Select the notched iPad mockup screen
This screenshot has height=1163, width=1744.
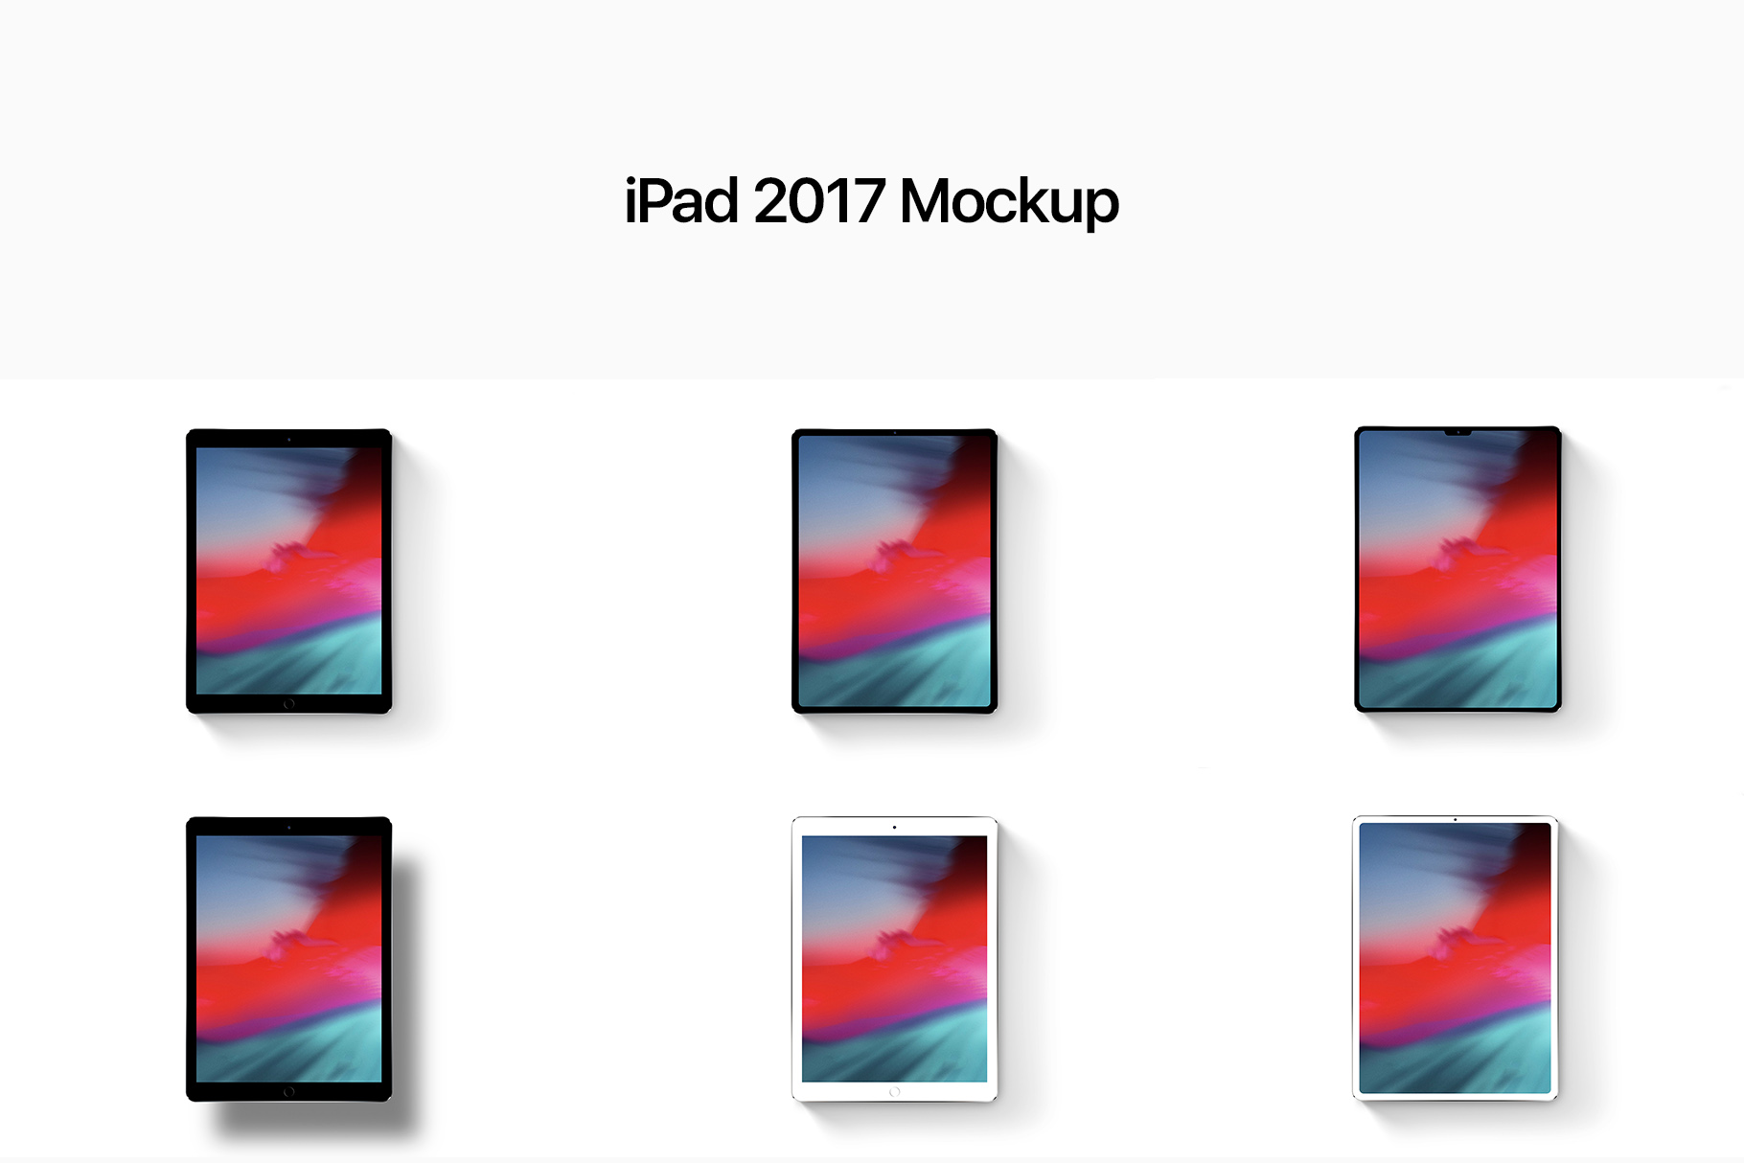(x=1457, y=570)
